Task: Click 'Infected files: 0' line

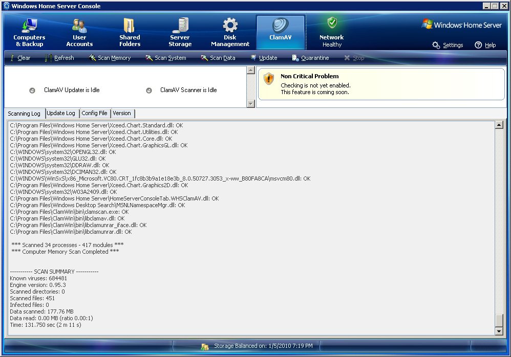Action: (29, 305)
